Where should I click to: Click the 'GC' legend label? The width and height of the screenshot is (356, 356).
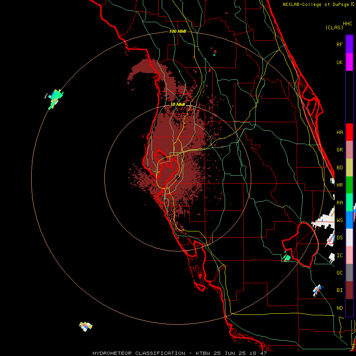(339, 273)
